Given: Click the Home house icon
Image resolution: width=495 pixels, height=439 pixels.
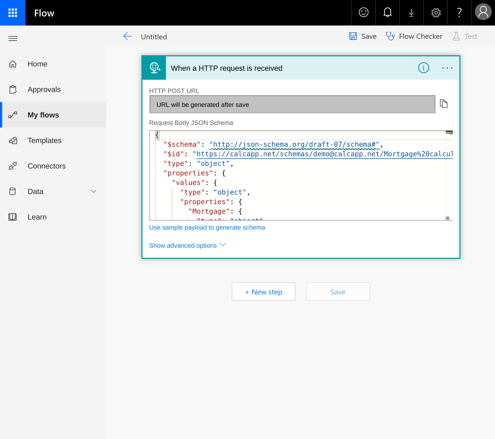Looking at the screenshot, I should (x=13, y=64).
